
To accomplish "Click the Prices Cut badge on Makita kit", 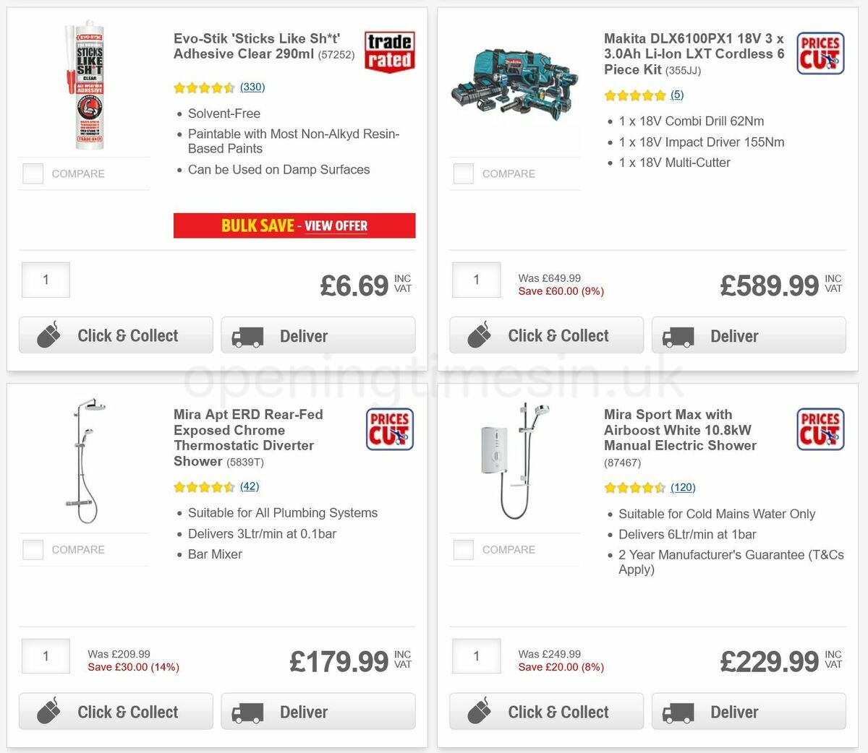I will [820, 53].
